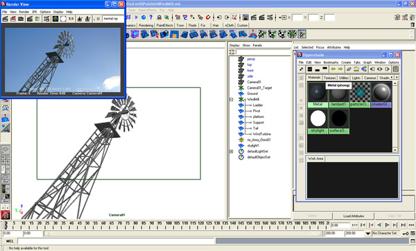Open the Hypershade Create menu
Viewport: 416px width, 251px height.
click(346, 62)
